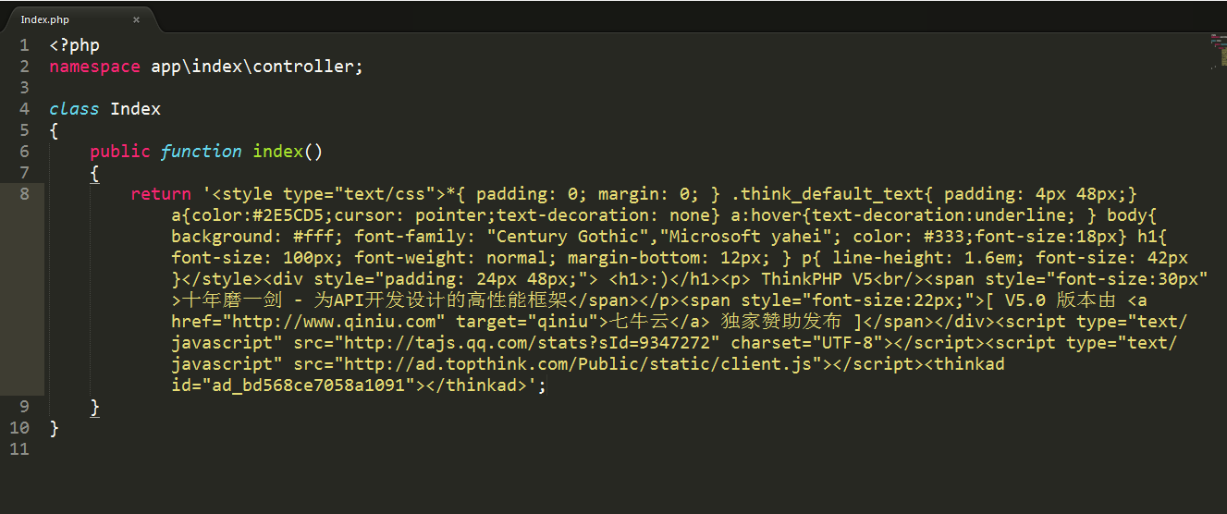Click the return keyword

[x=161, y=194]
